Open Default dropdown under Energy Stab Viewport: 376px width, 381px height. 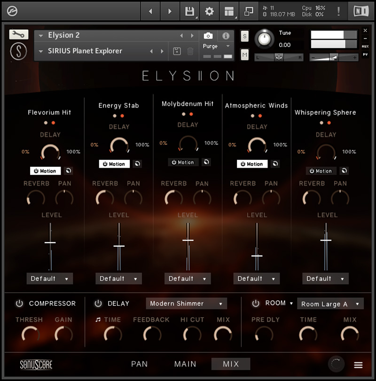(118, 279)
